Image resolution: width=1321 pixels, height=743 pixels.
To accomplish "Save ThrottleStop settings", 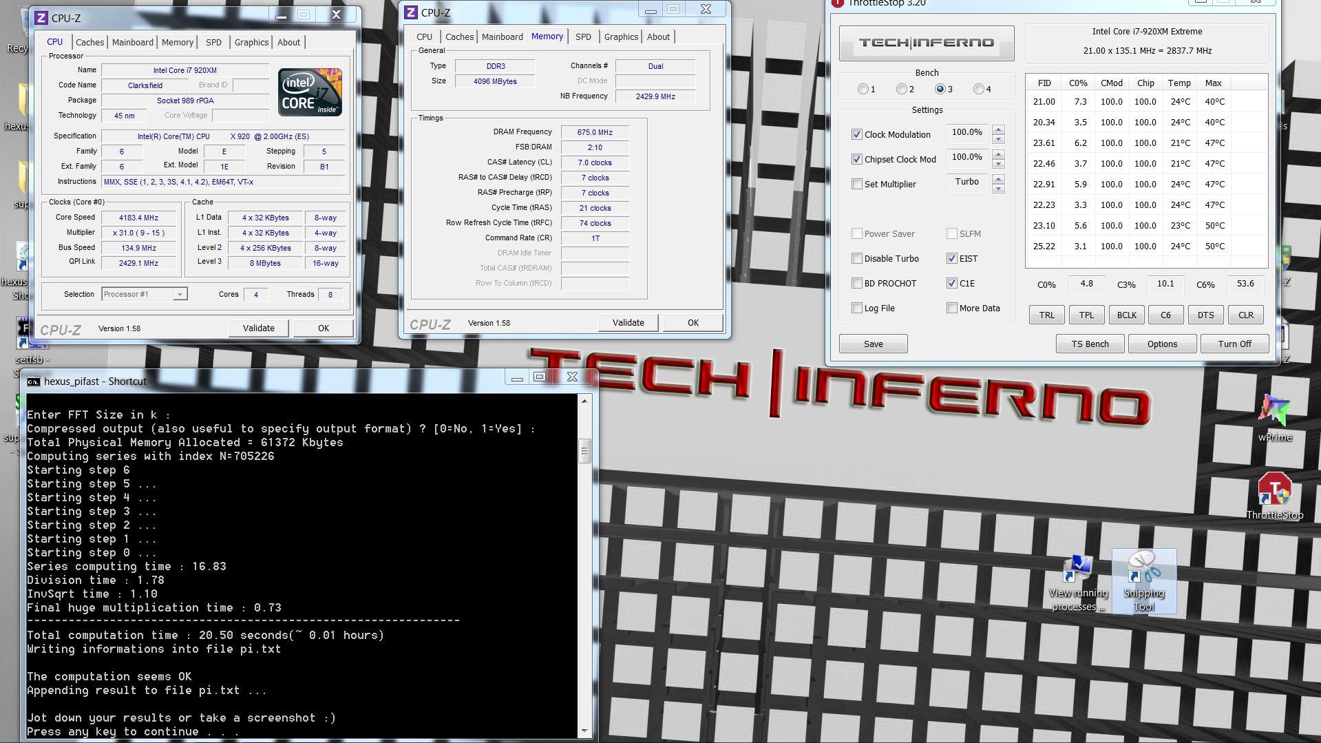I will coord(873,344).
